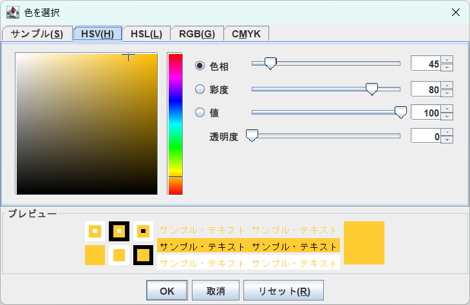
Task: Click the 値 value field showing 100
Action: (426, 113)
